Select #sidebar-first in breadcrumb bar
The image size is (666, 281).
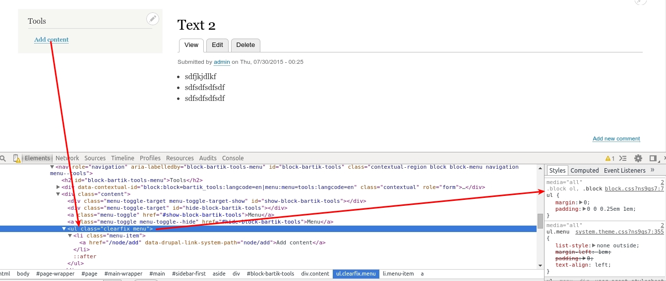coord(189,274)
